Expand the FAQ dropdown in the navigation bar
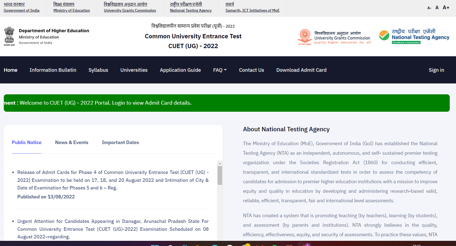 coord(220,70)
